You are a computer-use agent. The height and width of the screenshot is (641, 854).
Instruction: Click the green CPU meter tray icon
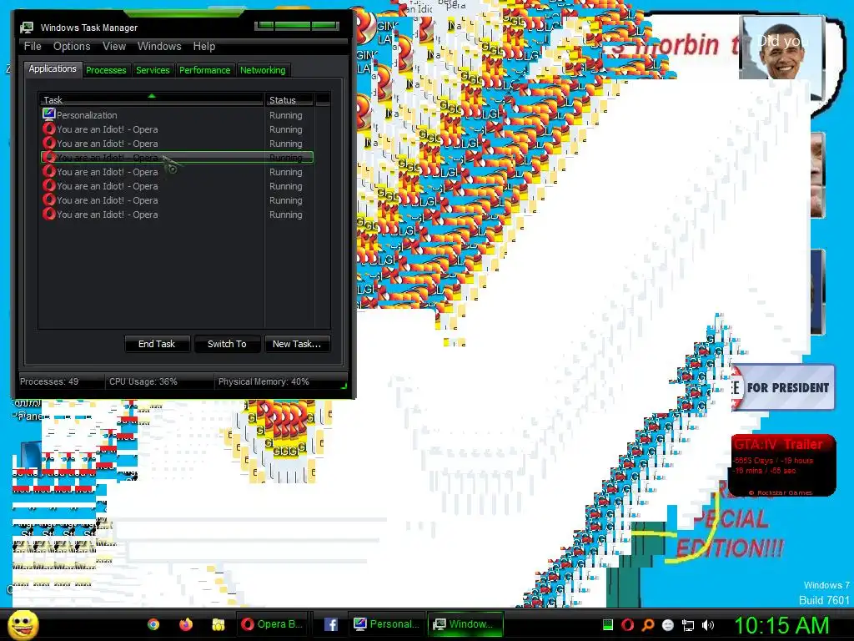point(608,624)
